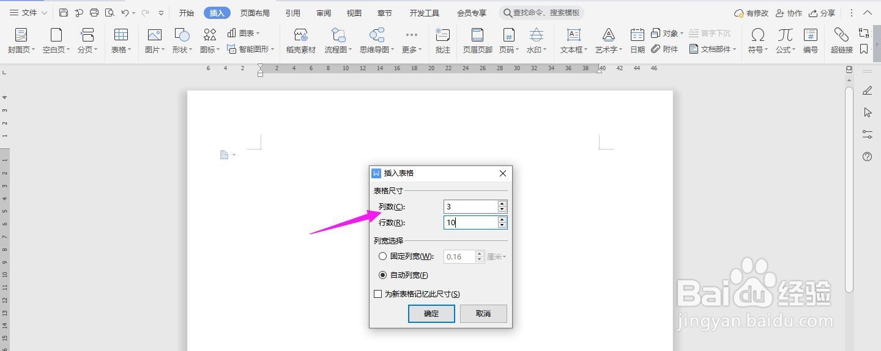Image resolution: width=881 pixels, height=351 pixels.
Task: Insert a chart with 图表
Action: coord(243,33)
